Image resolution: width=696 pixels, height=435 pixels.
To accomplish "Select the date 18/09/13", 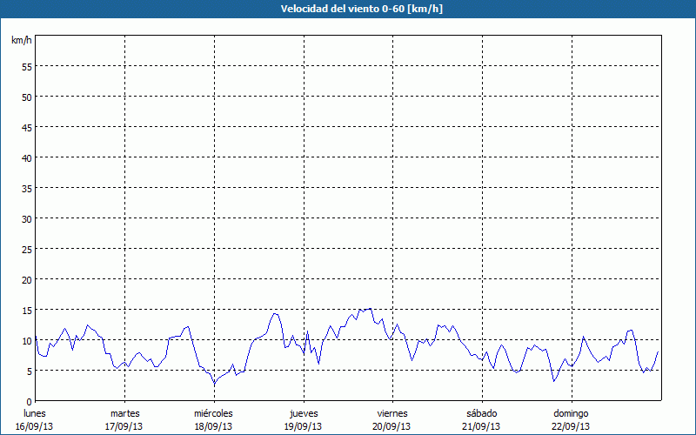I will tap(213, 426).
